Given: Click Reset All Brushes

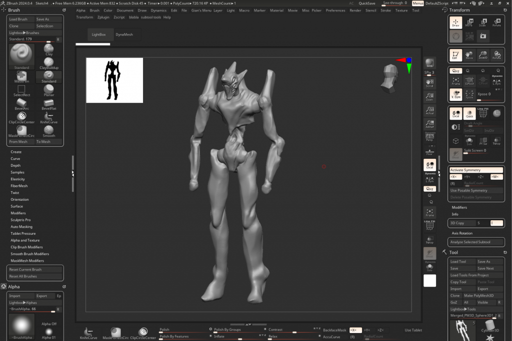Looking at the screenshot, I should pyautogui.click(x=35, y=277).
